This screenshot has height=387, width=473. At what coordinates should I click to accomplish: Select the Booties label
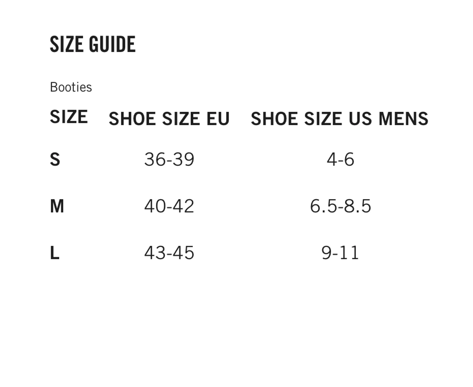click(71, 87)
